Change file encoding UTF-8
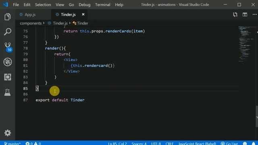This screenshot has height=145, width=258. pyautogui.click(x=156, y=143)
